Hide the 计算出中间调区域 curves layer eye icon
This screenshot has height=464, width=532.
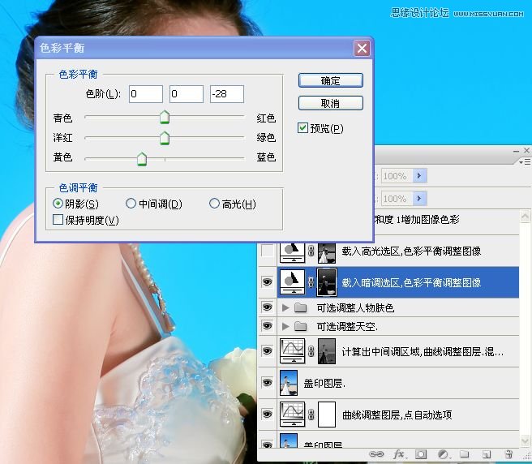tap(268, 351)
